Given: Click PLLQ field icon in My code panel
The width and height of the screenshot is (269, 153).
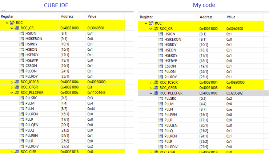Looking at the screenshot, I should click(161, 131).
